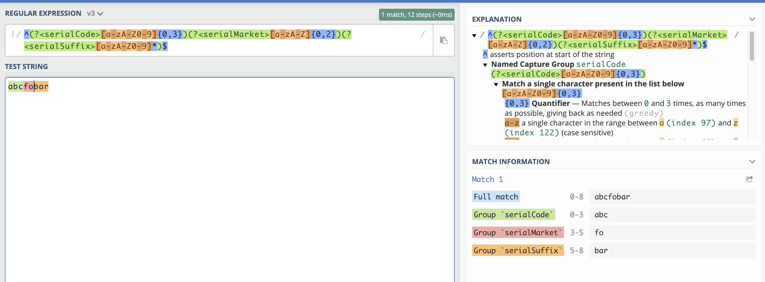The width and height of the screenshot is (765, 282).
Task: Click inside the regular expression input field
Action: 219,40
